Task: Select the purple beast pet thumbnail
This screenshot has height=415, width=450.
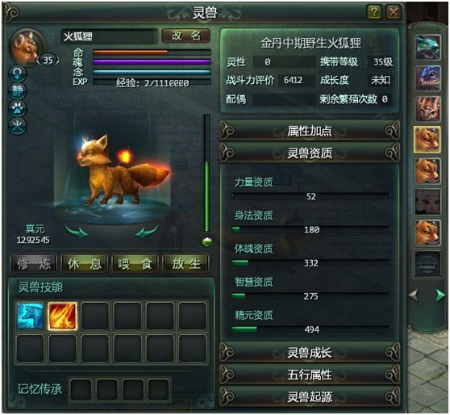Action: (x=427, y=78)
